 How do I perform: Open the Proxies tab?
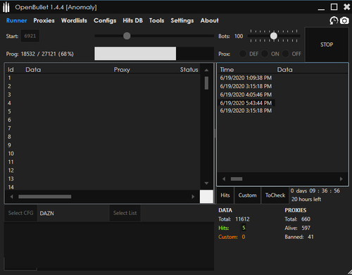click(44, 20)
